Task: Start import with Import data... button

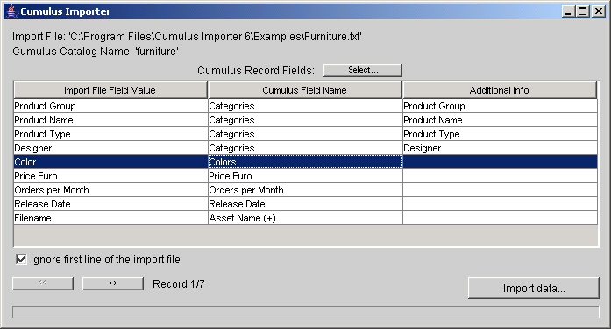Action: (534, 288)
